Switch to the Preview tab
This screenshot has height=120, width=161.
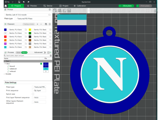tap(32, 6)
